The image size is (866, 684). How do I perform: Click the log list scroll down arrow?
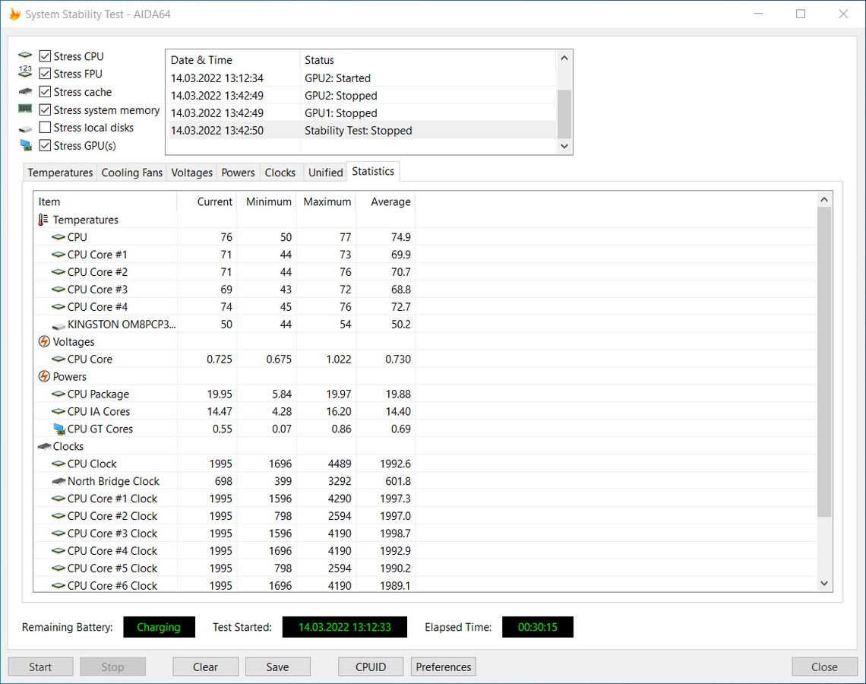564,147
